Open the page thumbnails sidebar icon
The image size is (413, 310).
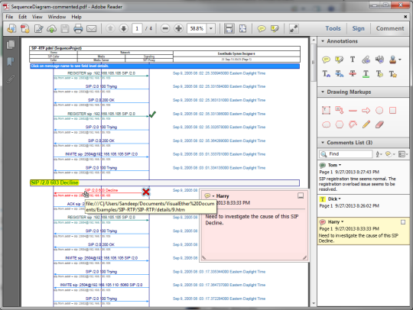11,44
